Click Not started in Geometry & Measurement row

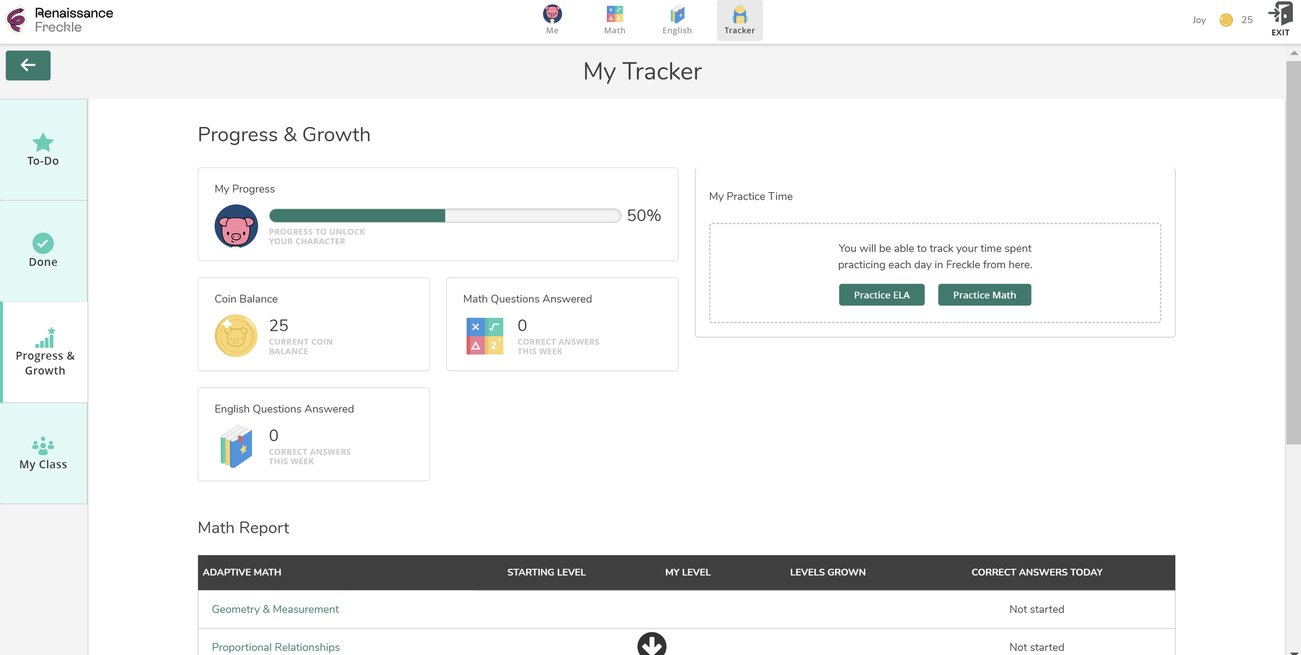pyautogui.click(x=1036, y=609)
